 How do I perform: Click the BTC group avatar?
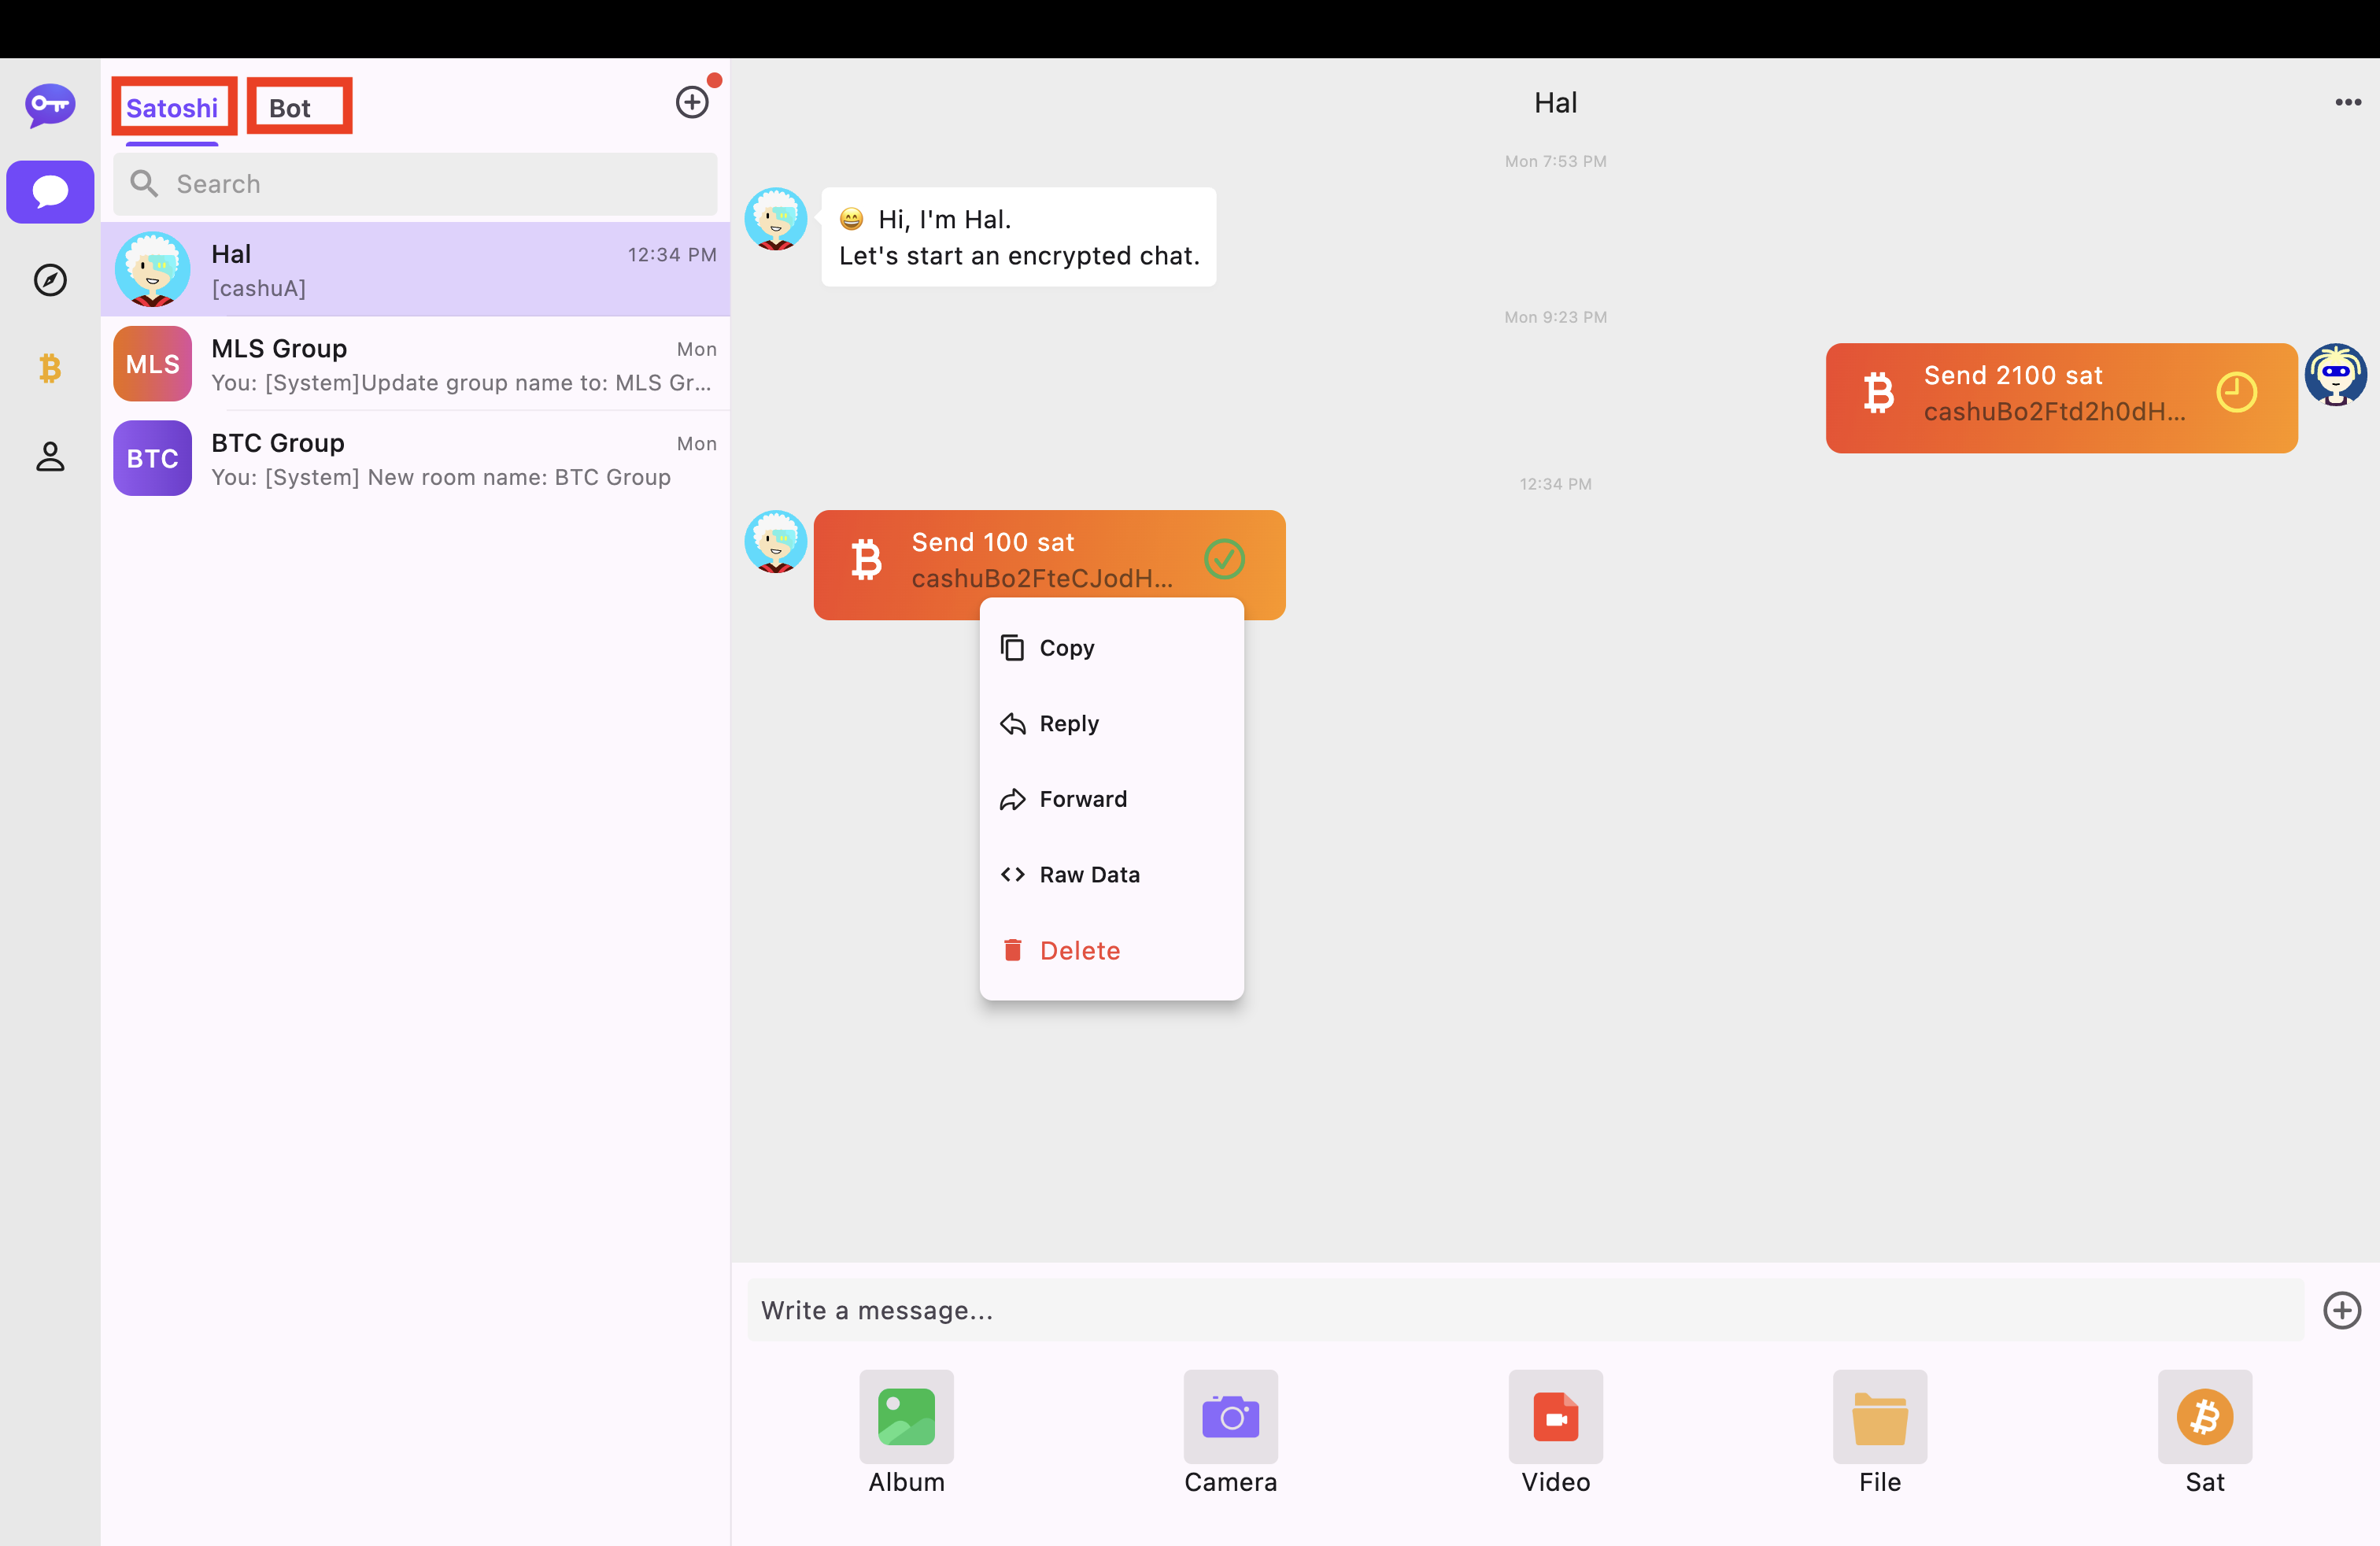(152, 458)
